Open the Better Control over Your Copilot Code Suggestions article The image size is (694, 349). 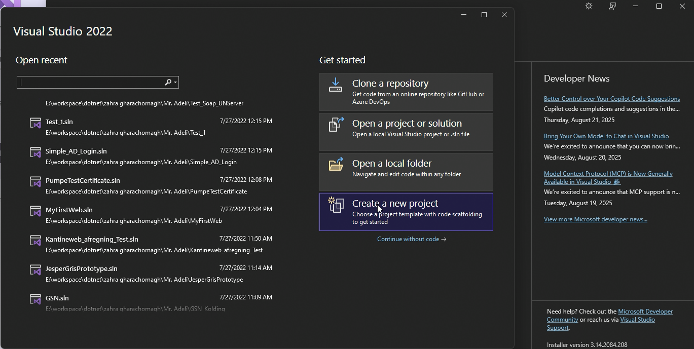click(x=612, y=99)
